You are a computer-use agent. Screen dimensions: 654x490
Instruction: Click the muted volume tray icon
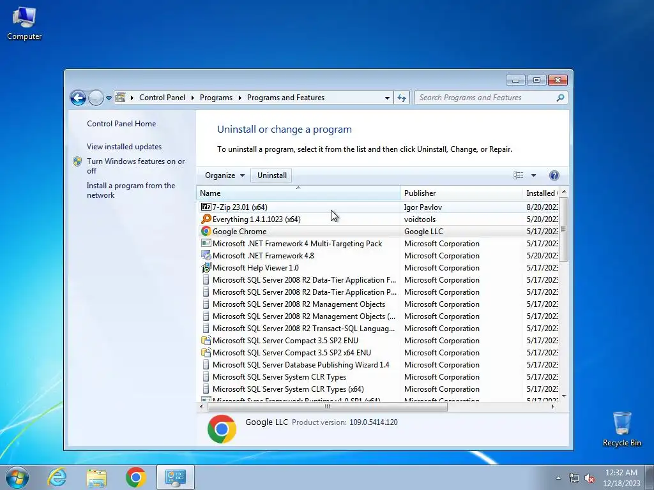(x=589, y=478)
